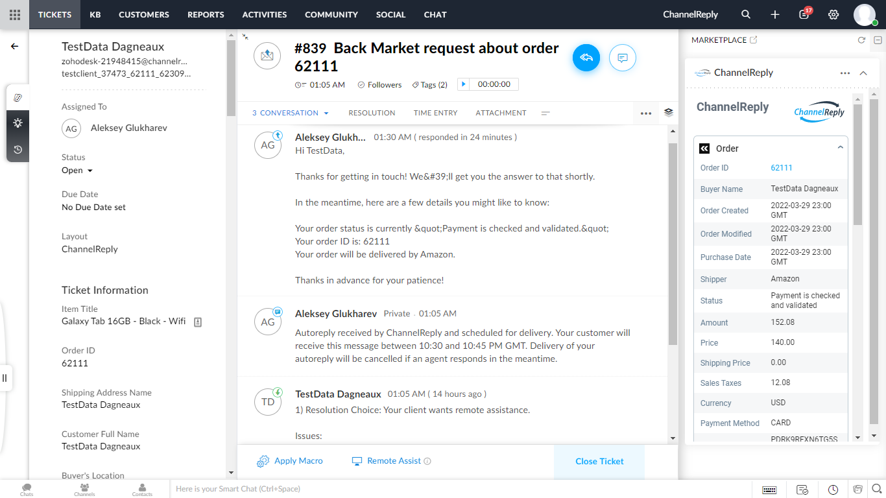
Task: Open the apps grid launcher
Action: [x=14, y=14]
